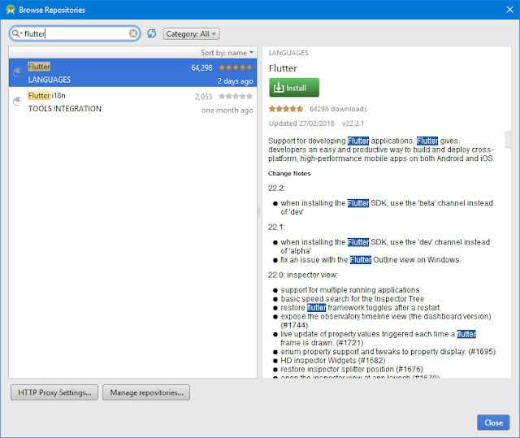Click the 64,298 download count
The height and width of the screenshot is (438, 520).
(201, 68)
